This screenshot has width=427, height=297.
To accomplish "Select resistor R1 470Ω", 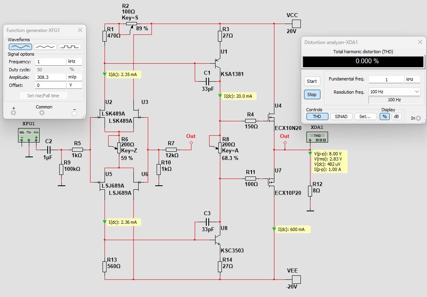I will [105, 36].
